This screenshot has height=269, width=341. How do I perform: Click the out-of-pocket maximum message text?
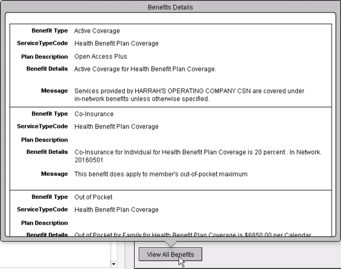[x=161, y=174]
